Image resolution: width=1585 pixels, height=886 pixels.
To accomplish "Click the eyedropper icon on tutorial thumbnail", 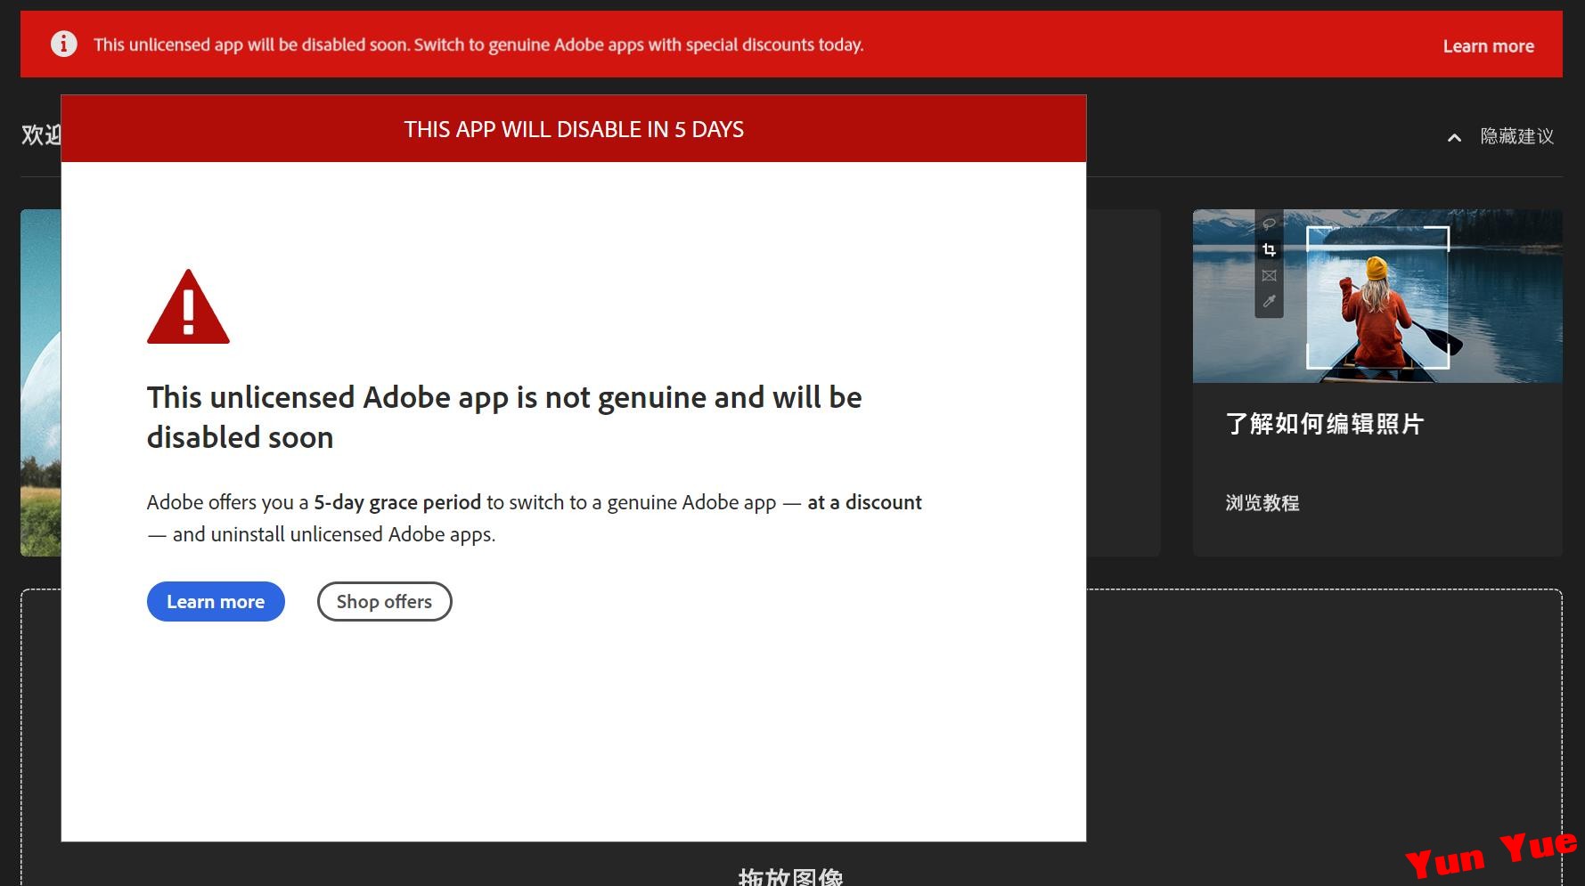I will coord(1269,302).
